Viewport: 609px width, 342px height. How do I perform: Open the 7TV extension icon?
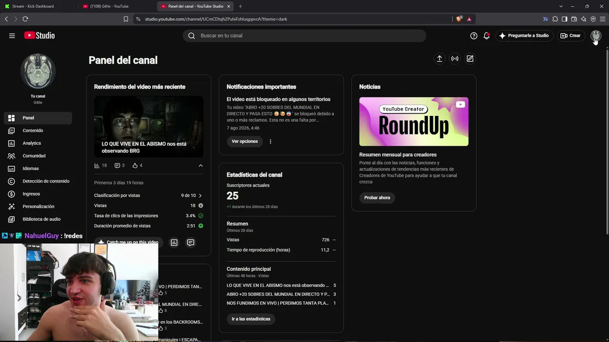(545, 19)
